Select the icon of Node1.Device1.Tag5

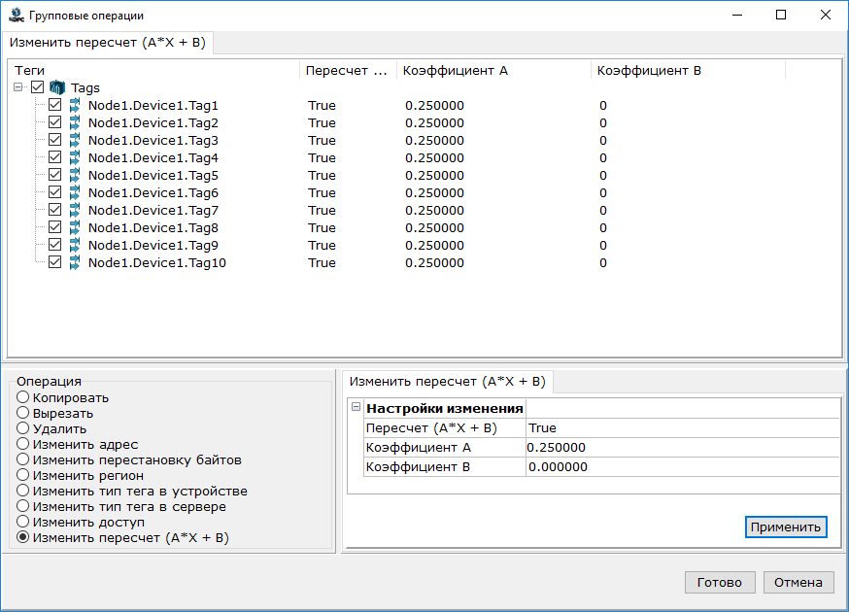point(75,175)
